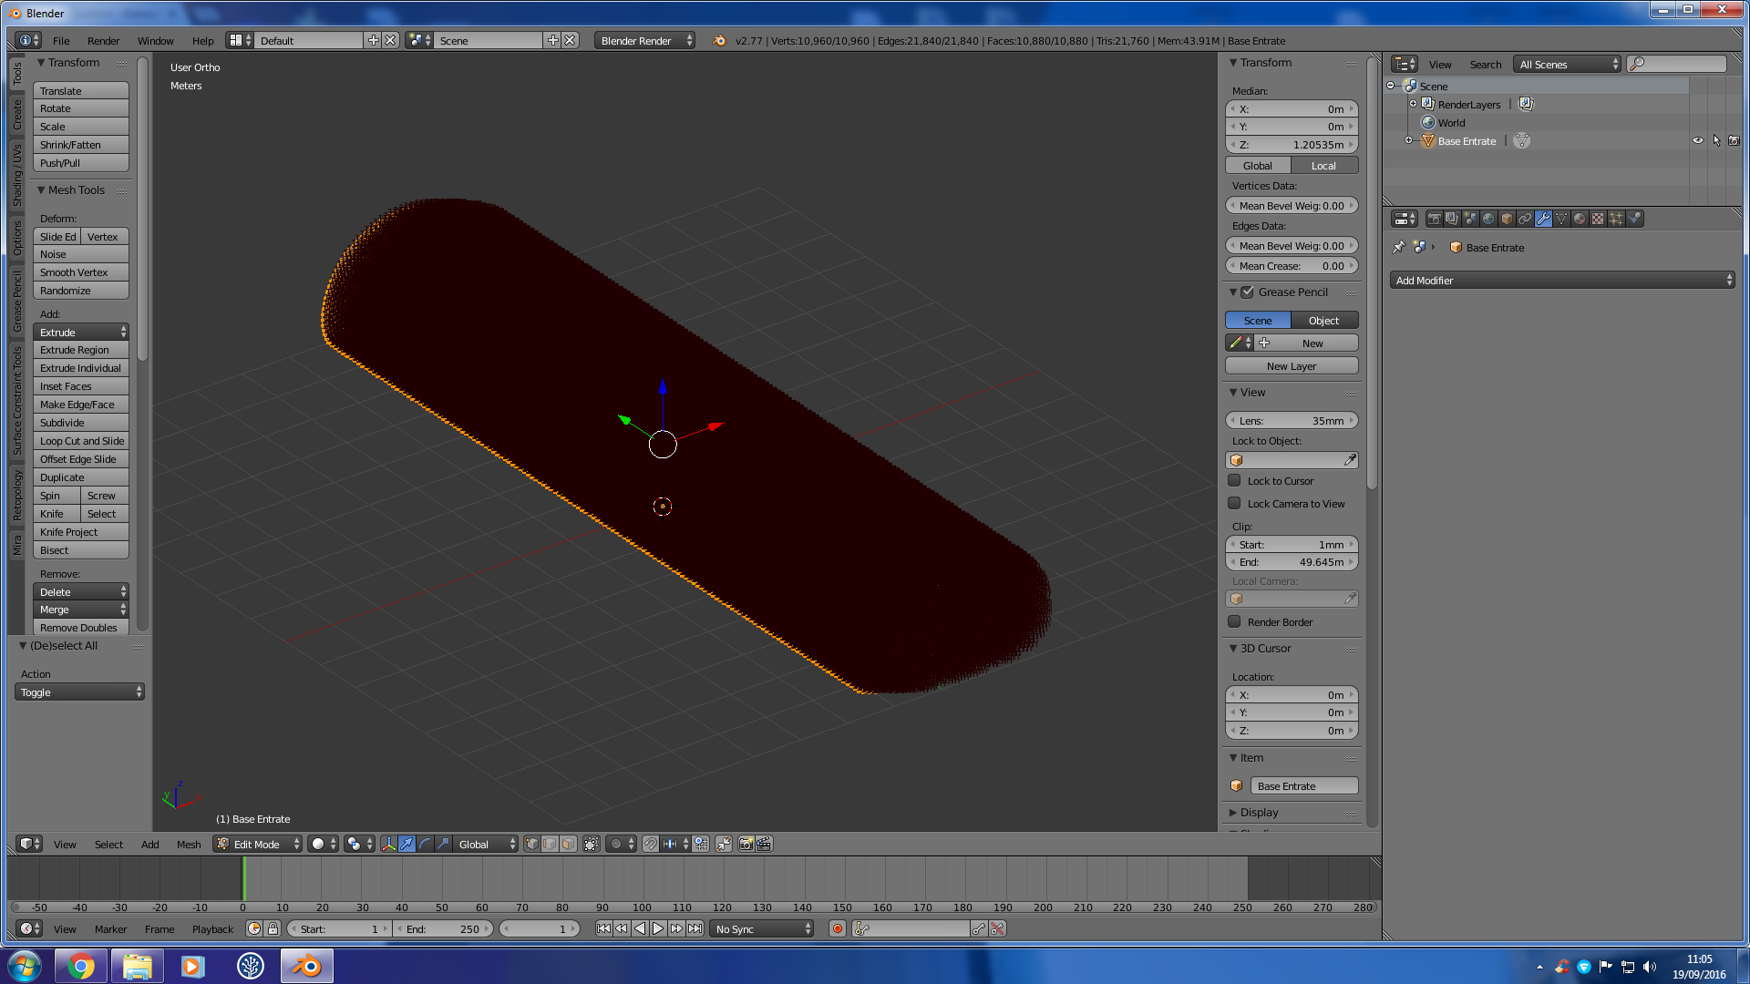The image size is (1750, 984).
Task: Click the Clip End 49.645m slider field
Action: pyautogui.click(x=1292, y=562)
